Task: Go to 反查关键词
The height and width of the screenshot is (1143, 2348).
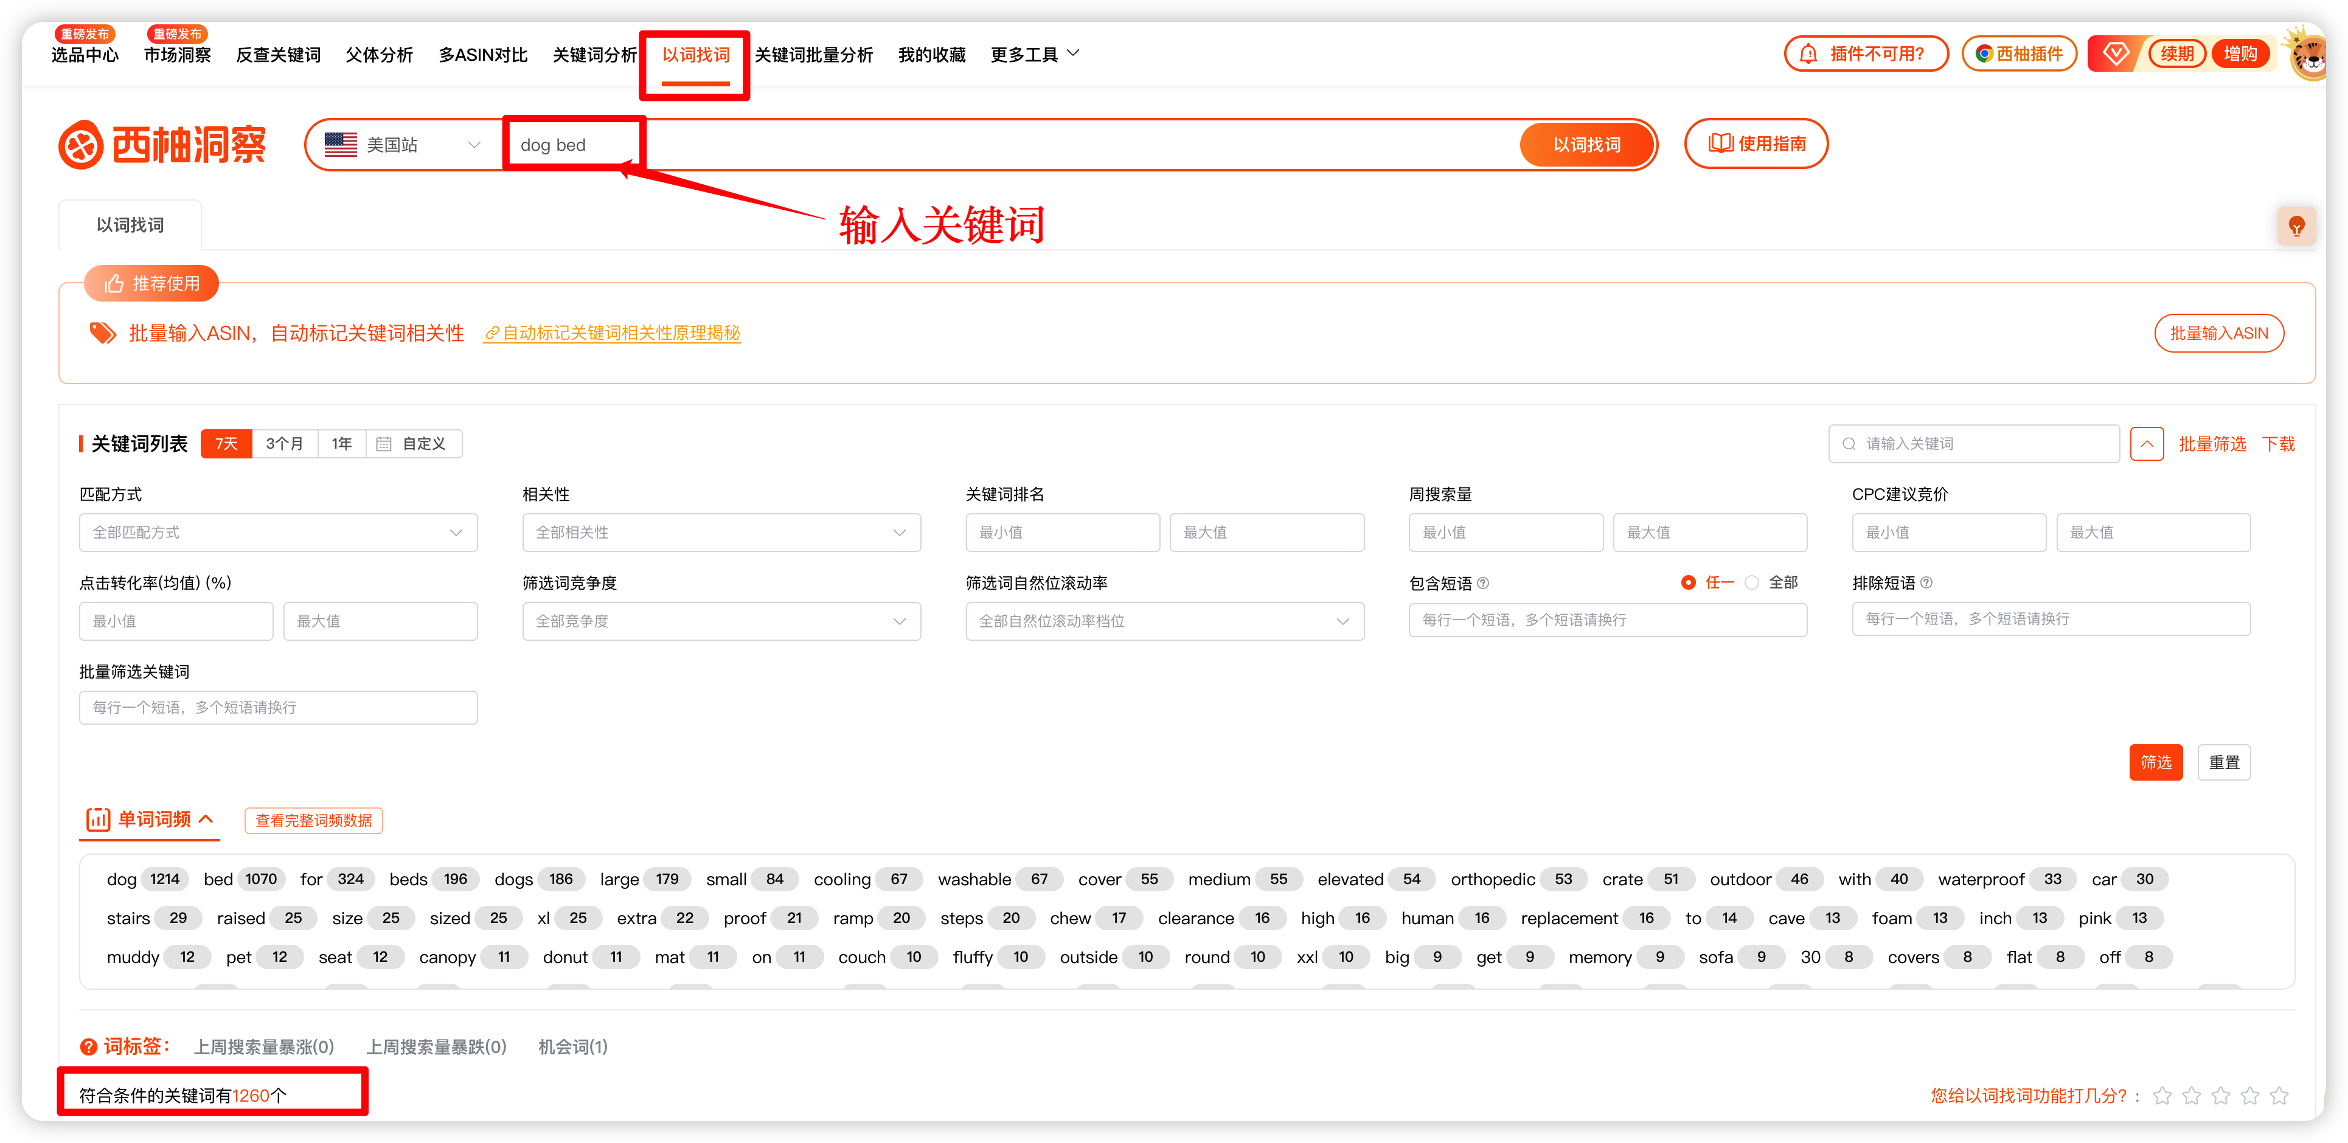Action: (278, 55)
